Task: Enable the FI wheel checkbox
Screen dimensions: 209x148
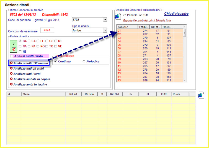Action: (x=38, y=41)
